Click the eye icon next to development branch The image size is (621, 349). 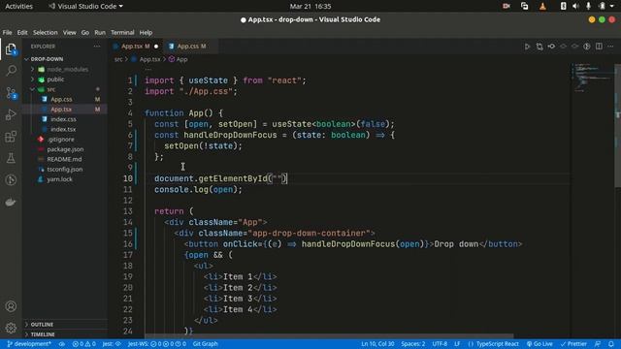click(62, 344)
